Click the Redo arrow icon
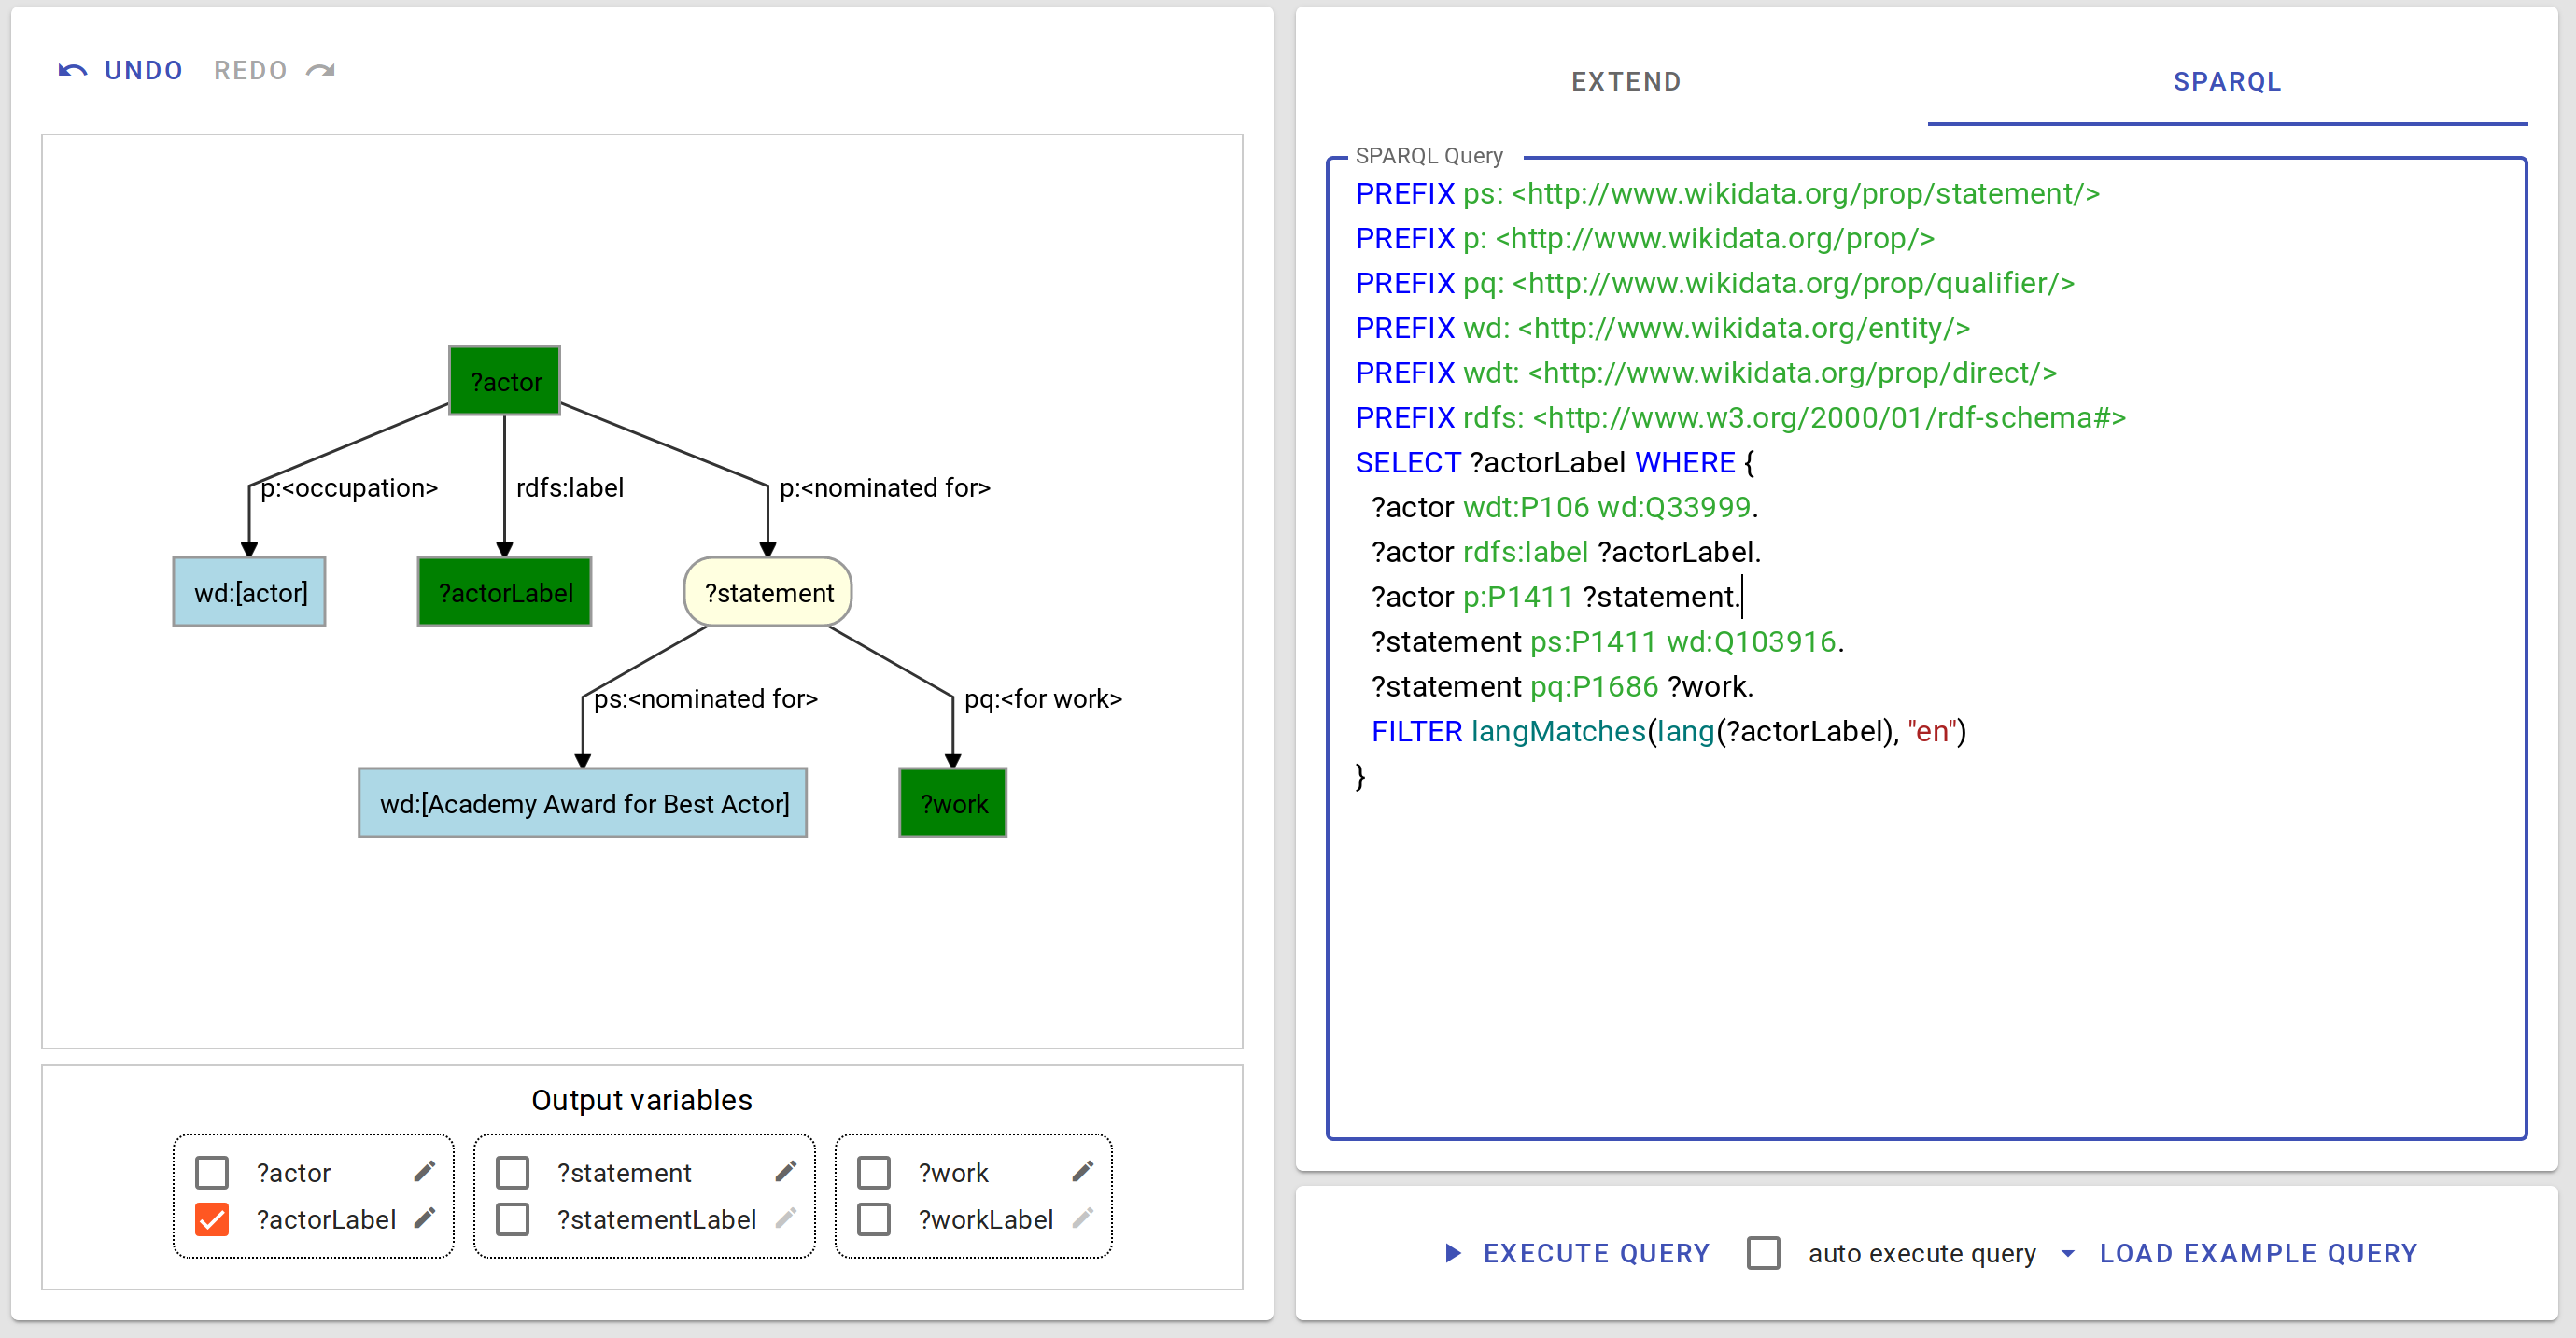 click(x=321, y=70)
